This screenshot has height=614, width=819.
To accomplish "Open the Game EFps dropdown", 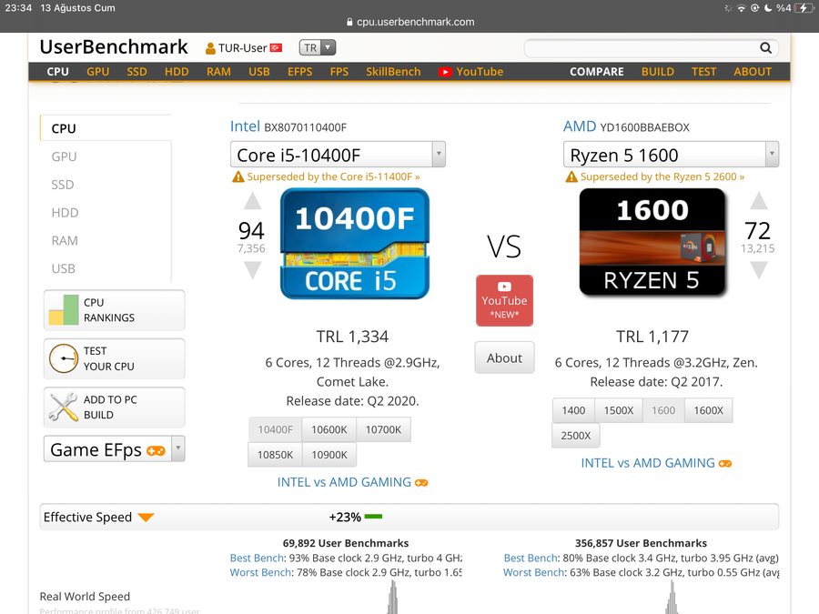I will click(115, 449).
